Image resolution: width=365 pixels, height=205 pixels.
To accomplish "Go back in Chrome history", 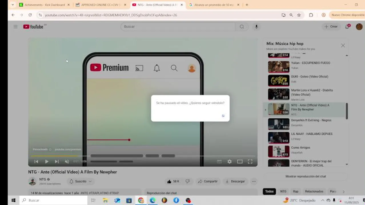I will pyautogui.click(x=13, y=15).
